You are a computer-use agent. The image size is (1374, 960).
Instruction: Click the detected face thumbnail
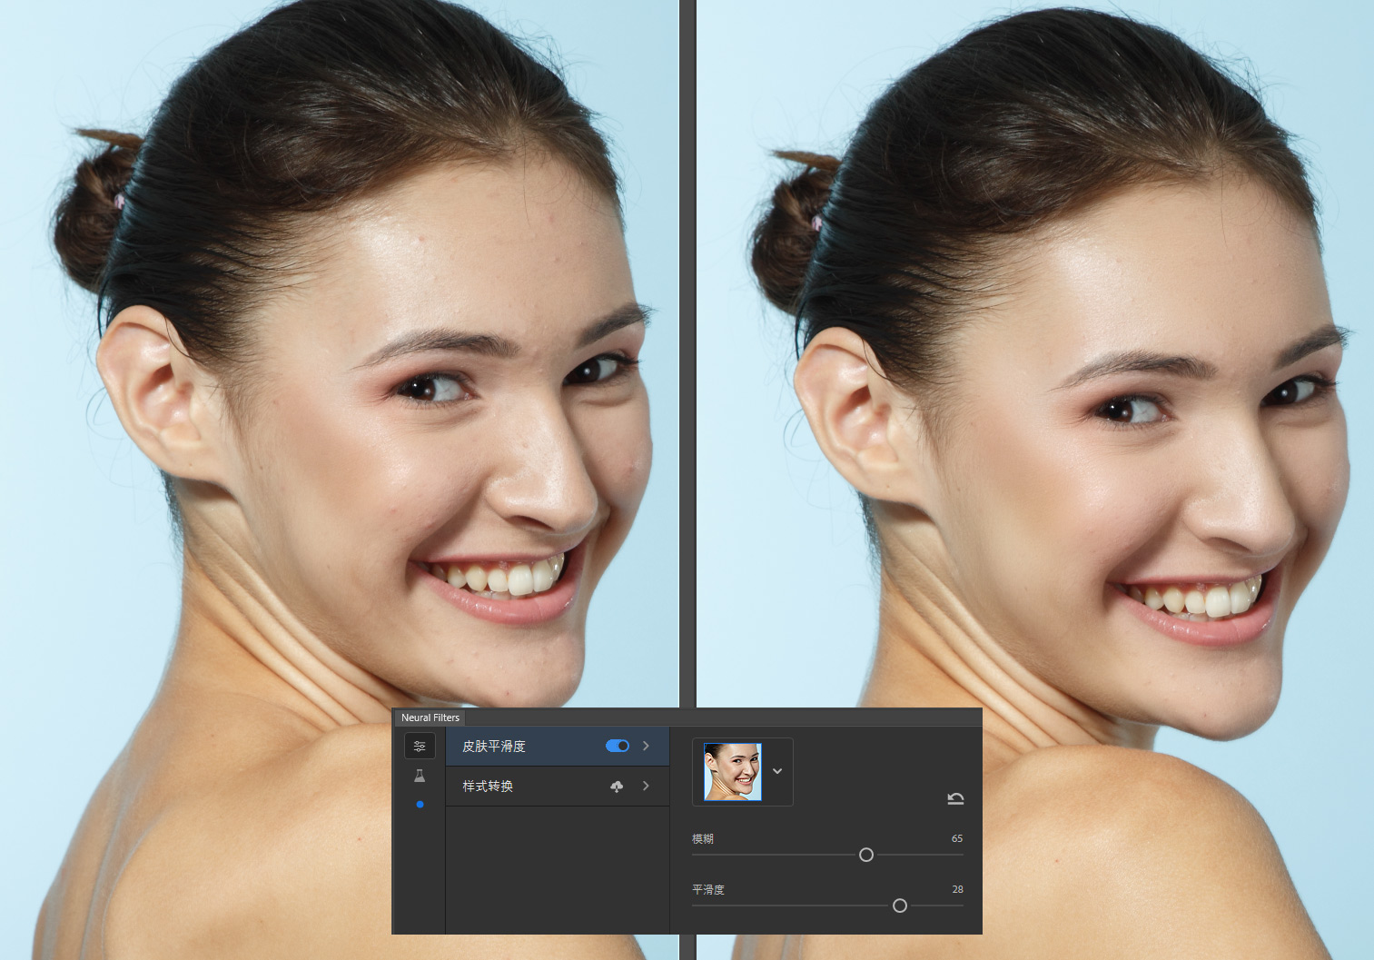[732, 771]
